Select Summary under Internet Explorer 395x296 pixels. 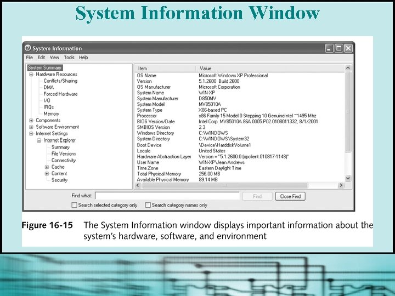coord(60,147)
